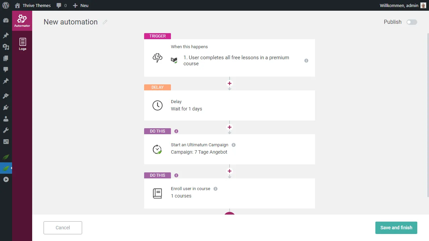Open the Settings sliders icon
The image size is (429, 241).
[6, 142]
